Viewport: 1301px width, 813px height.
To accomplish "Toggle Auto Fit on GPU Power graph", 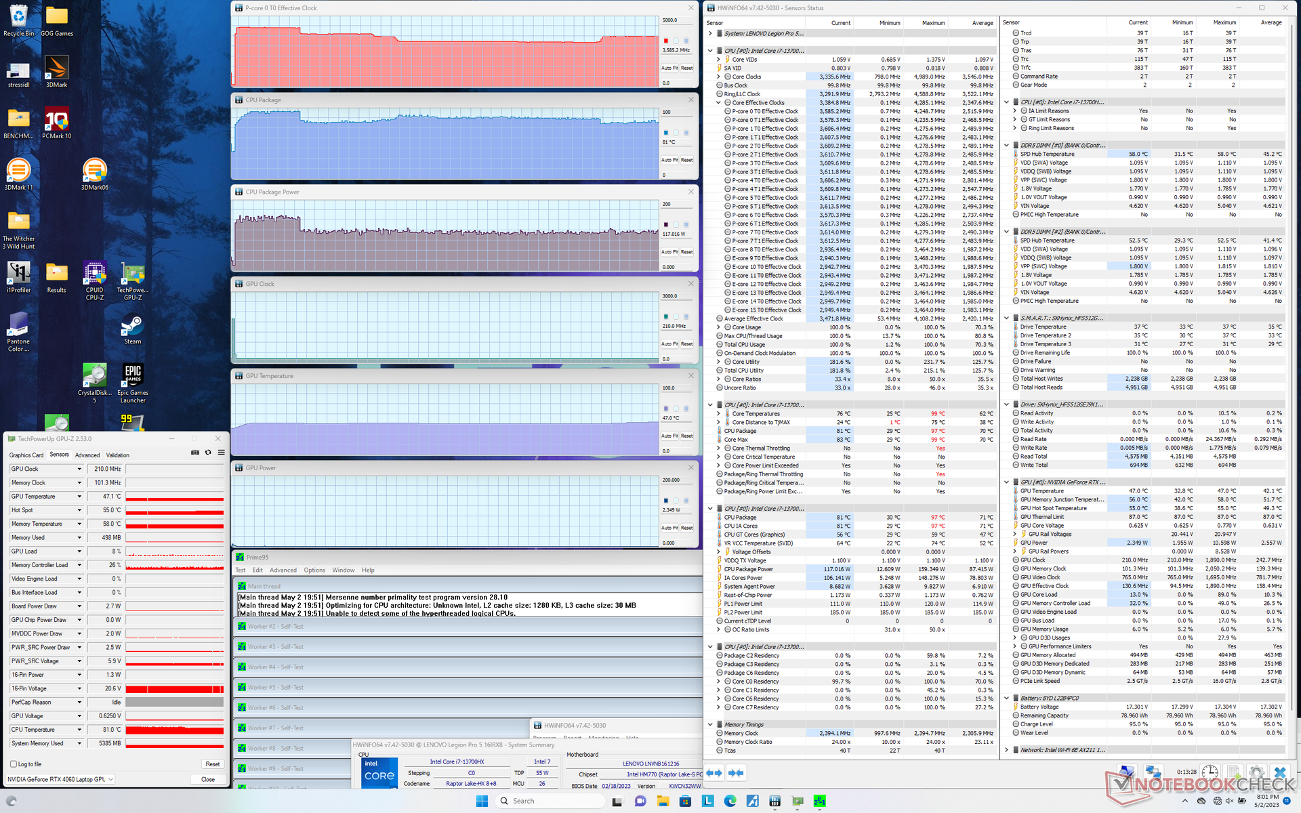I will tap(669, 528).
